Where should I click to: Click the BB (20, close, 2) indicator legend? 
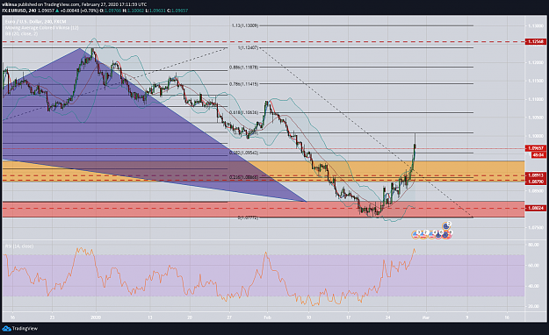point(21,33)
